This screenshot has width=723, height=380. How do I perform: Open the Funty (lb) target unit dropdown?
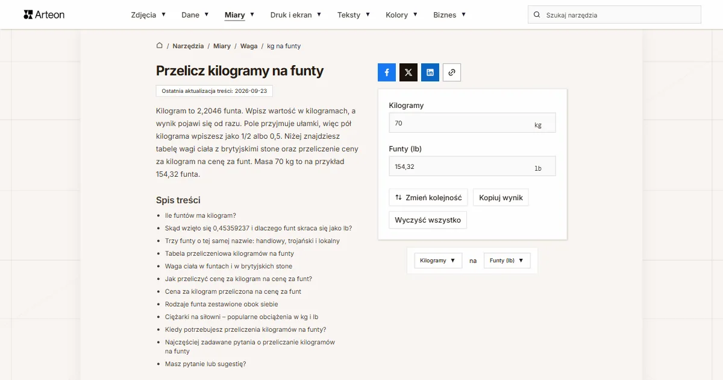click(x=507, y=261)
